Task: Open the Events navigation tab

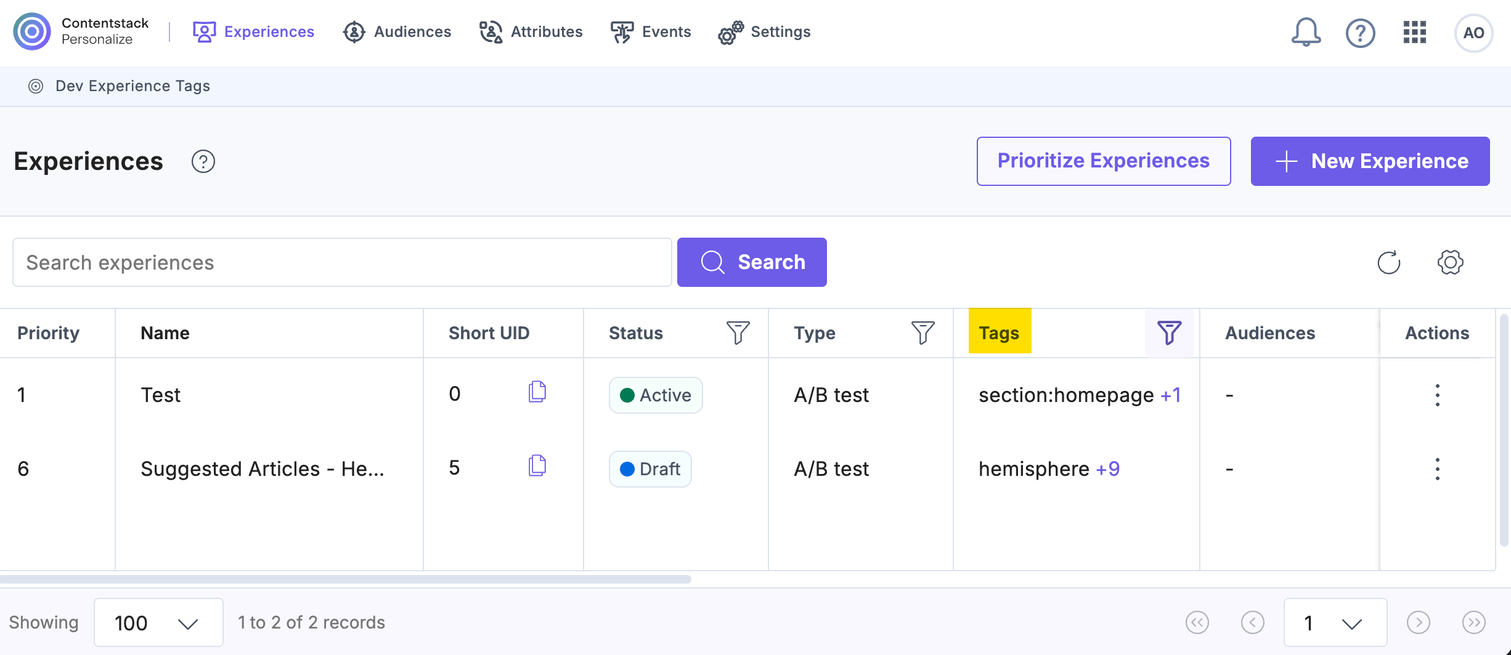Action: click(651, 31)
